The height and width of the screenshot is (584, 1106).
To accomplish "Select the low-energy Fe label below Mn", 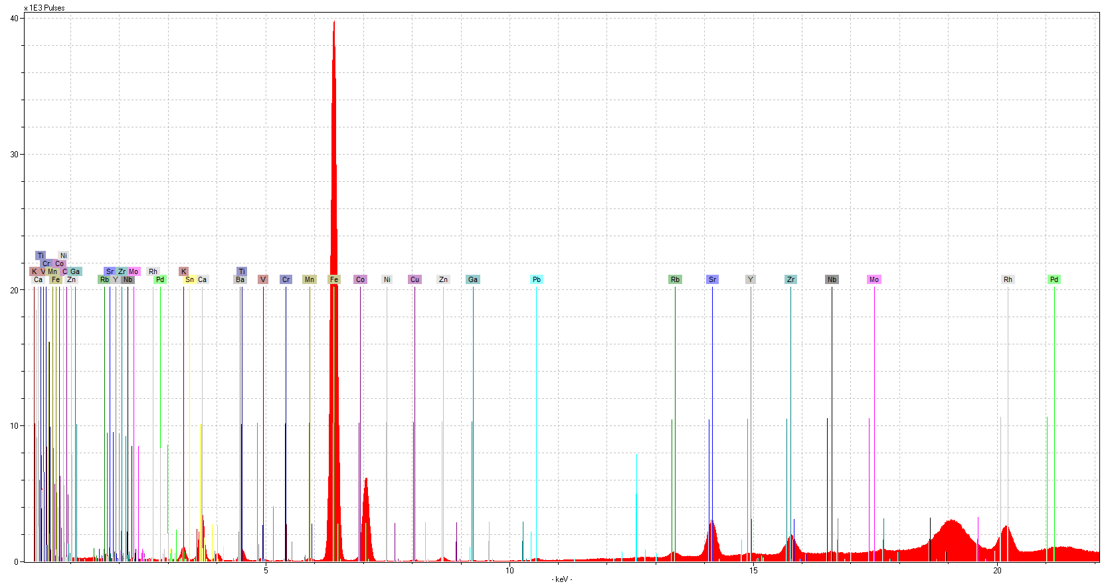I will coord(56,279).
